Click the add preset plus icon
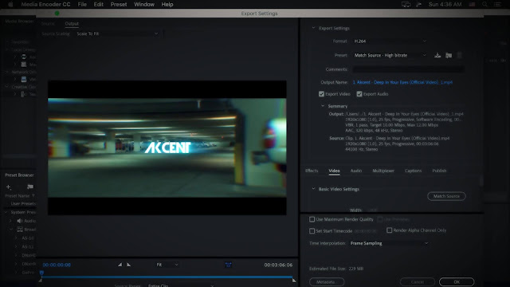The image size is (510, 287). pos(9,187)
